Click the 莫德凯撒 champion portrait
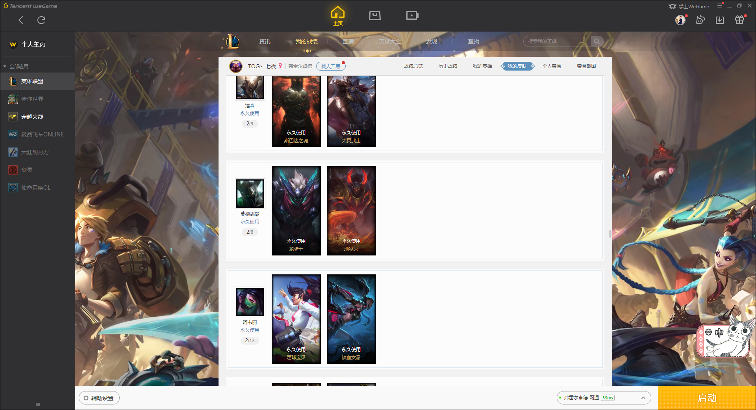The width and height of the screenshot is (756, 410). pyautogui.click(x=250, y=193)
